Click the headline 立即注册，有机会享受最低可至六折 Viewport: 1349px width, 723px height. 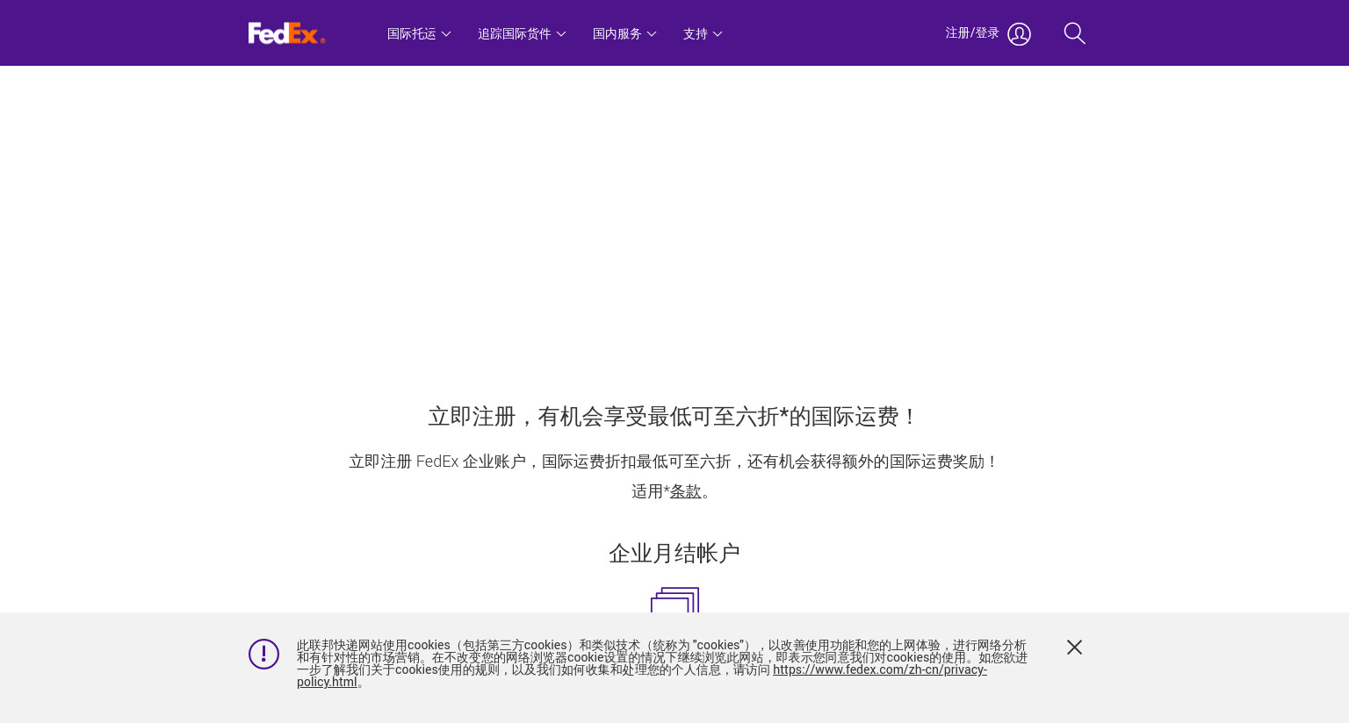click(674, 417)
